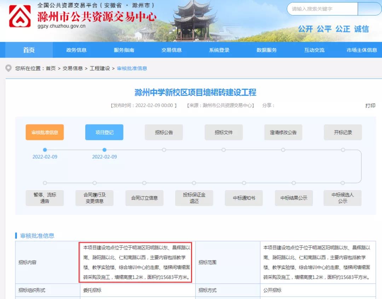Click the 投标保证金退还 step button
Image resolution: width=382 pixels, height=299 pixels.
pos(194,198)
